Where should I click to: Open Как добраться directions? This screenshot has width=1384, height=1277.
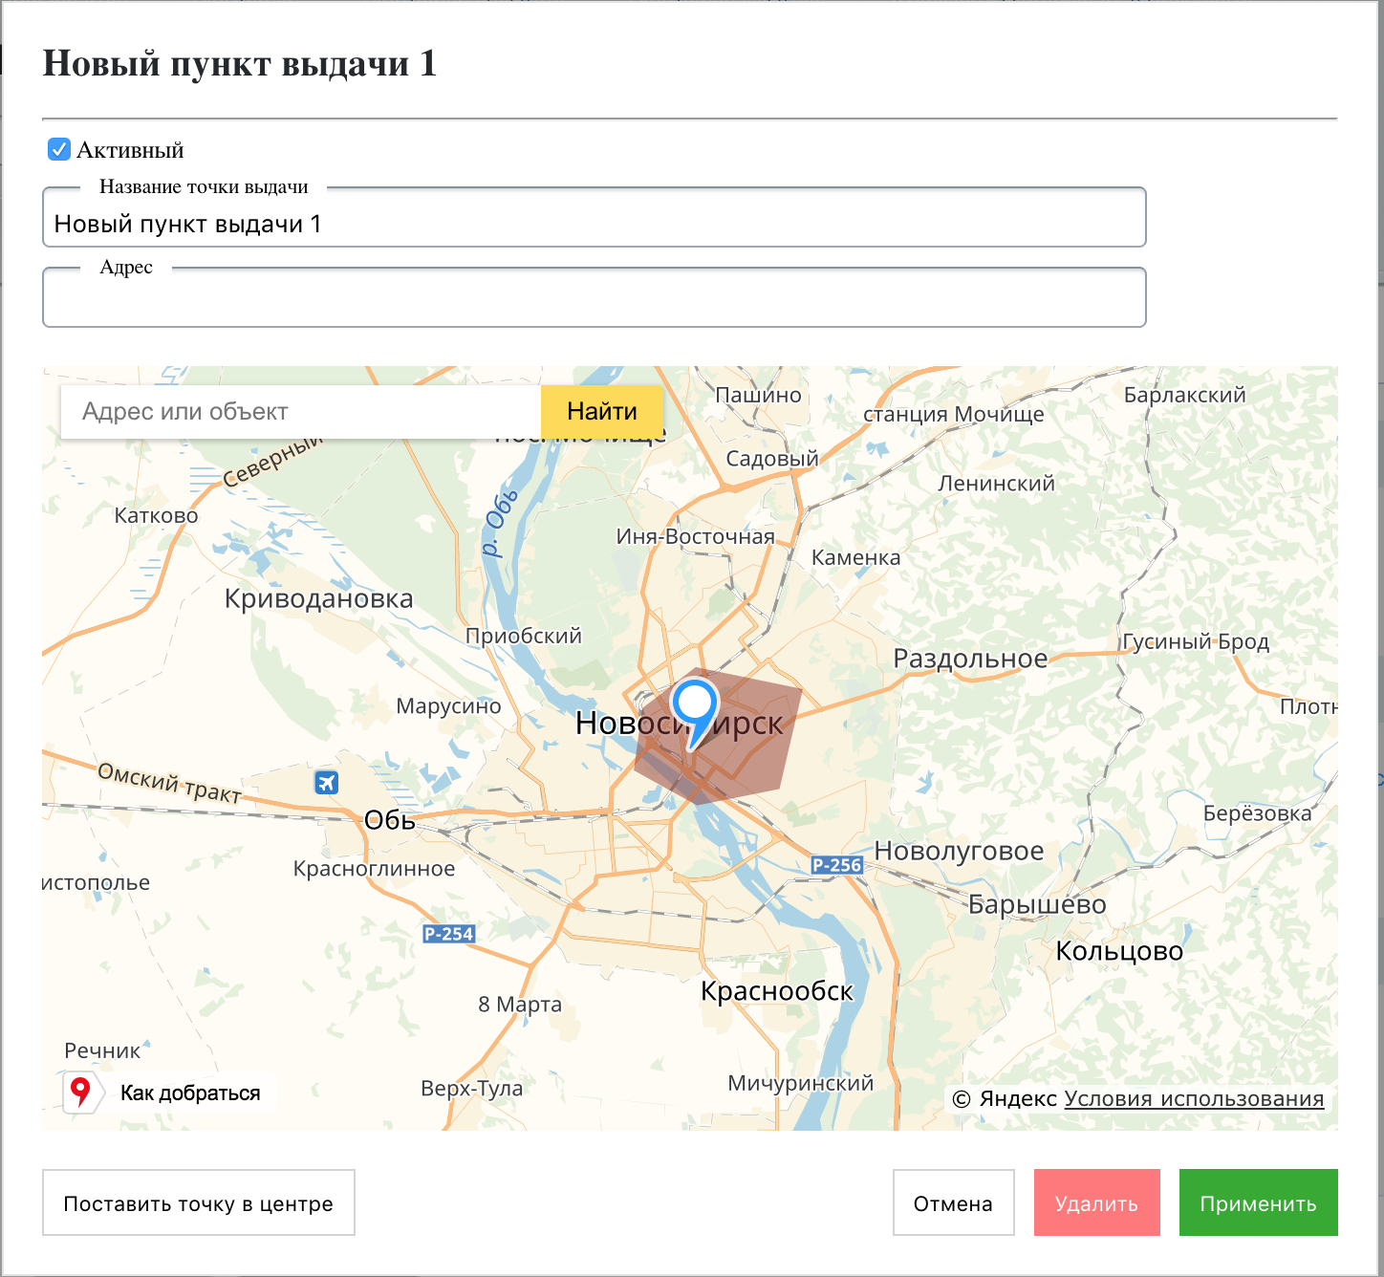click(x=189, y=1093)
